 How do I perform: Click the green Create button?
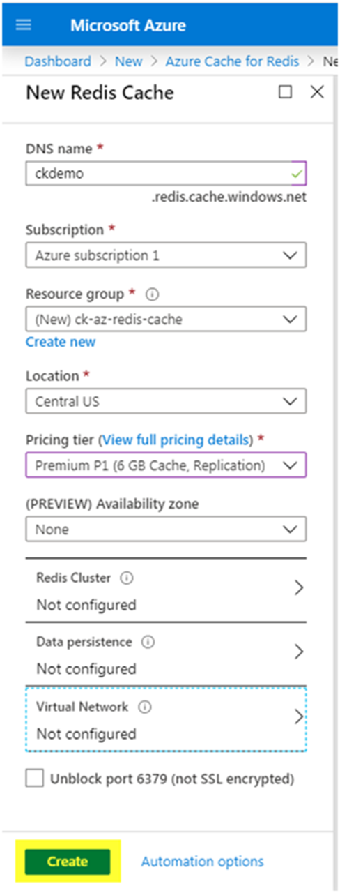[68, 862]
